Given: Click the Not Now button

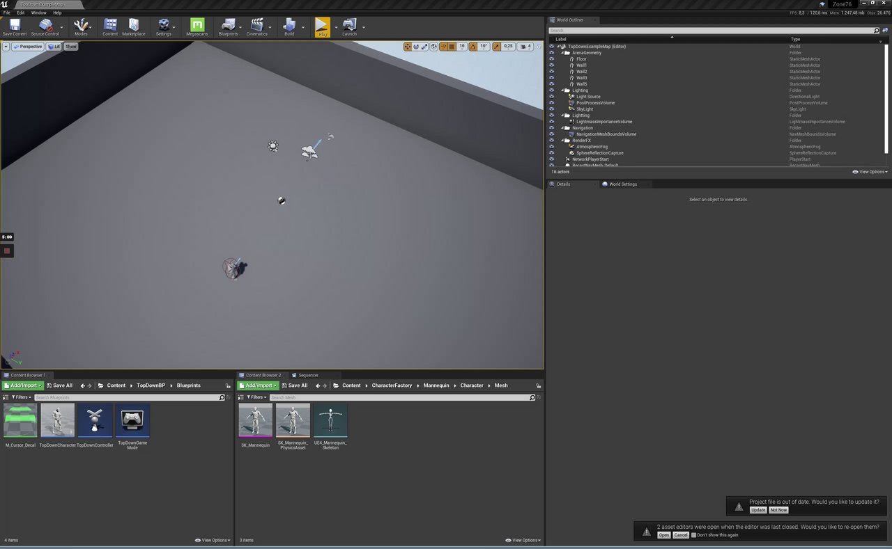Looking at the screenshot, I should pos(778,510).
